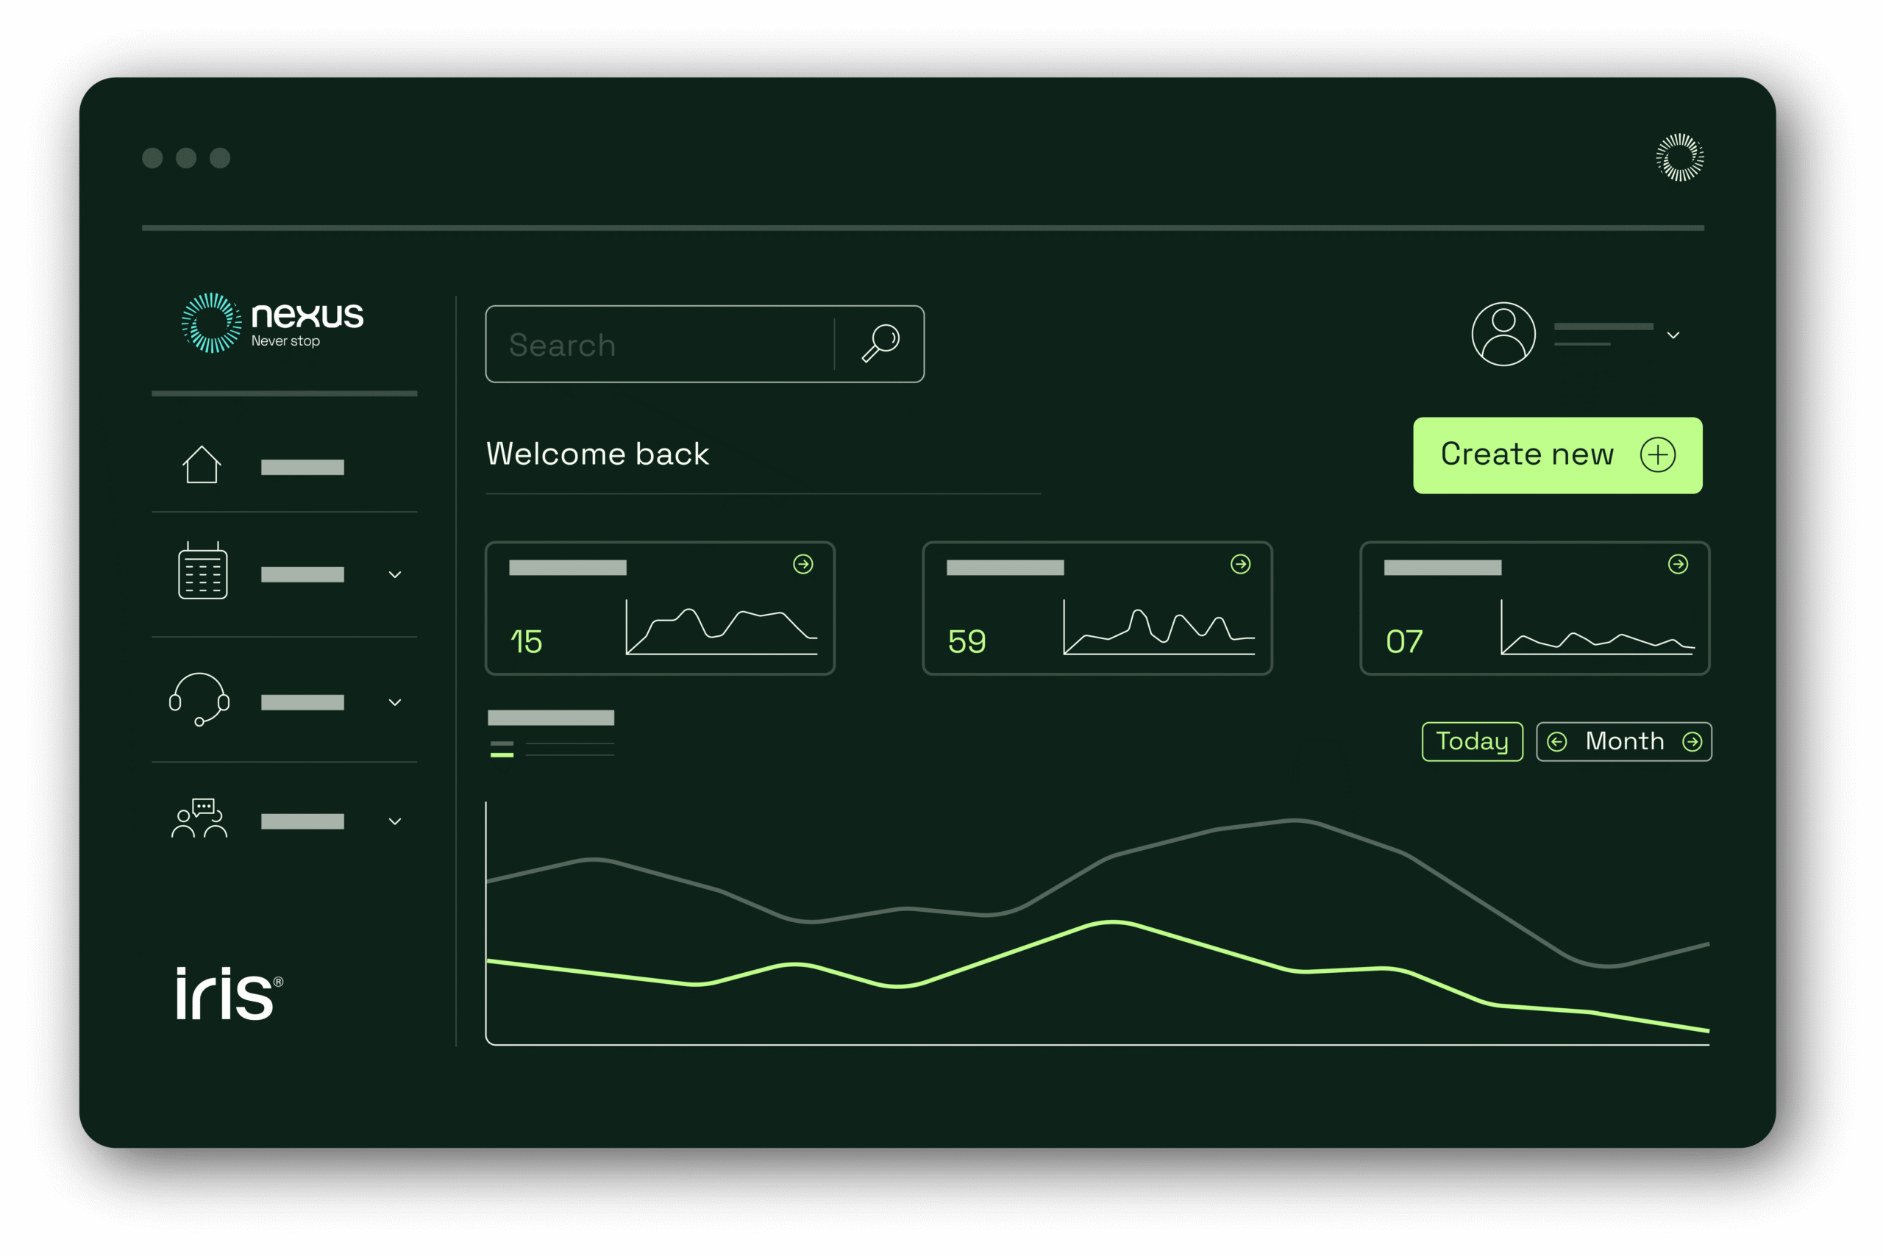Screen dimensions: 1883x1256
Task: Go to the previous month arrow
Action: 1557,742
